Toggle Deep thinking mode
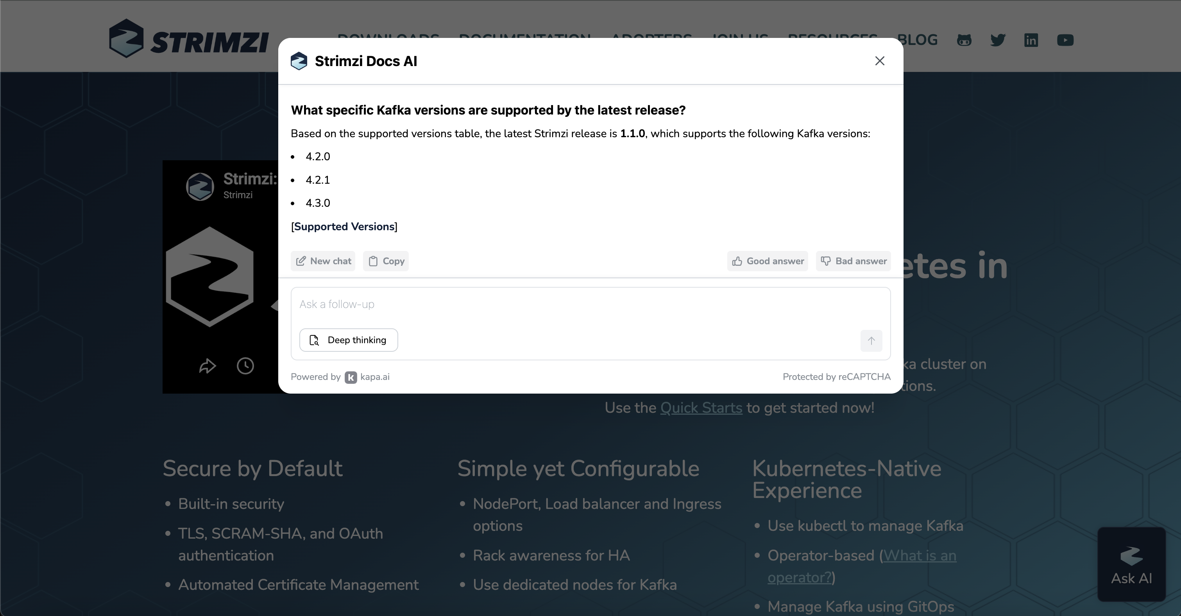This screenshot has height=616, width=1181. pos(349,340)
